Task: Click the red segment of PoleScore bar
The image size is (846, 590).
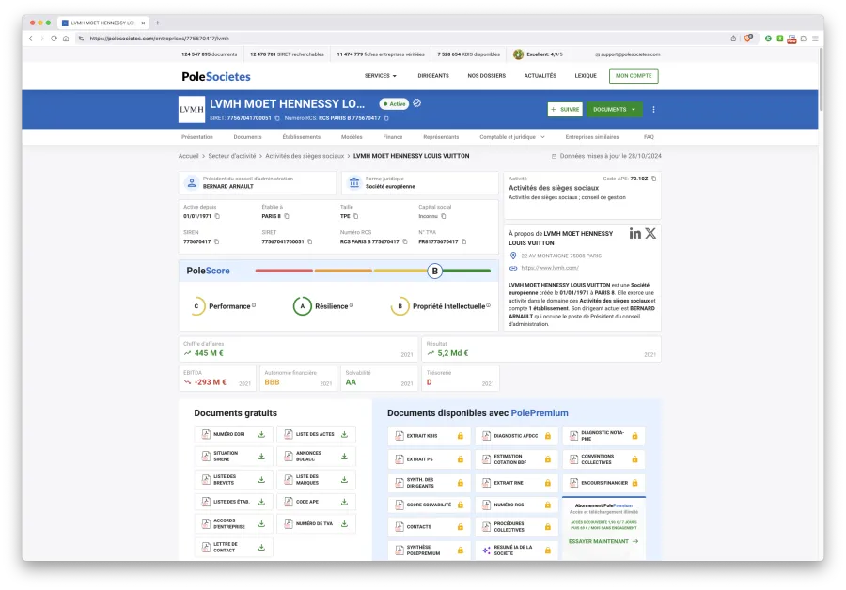Action: click(x=284, y=271)
